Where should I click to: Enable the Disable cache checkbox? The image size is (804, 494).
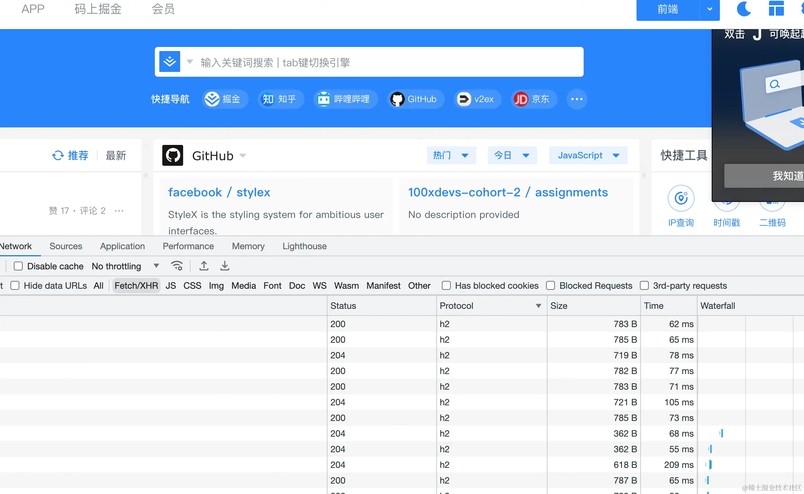[x=18, y=266]
